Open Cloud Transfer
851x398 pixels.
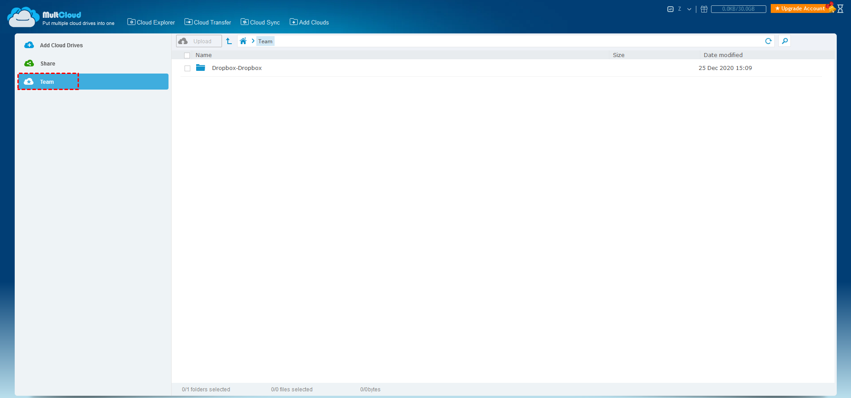pyautogui.click(x=208, y=22)
